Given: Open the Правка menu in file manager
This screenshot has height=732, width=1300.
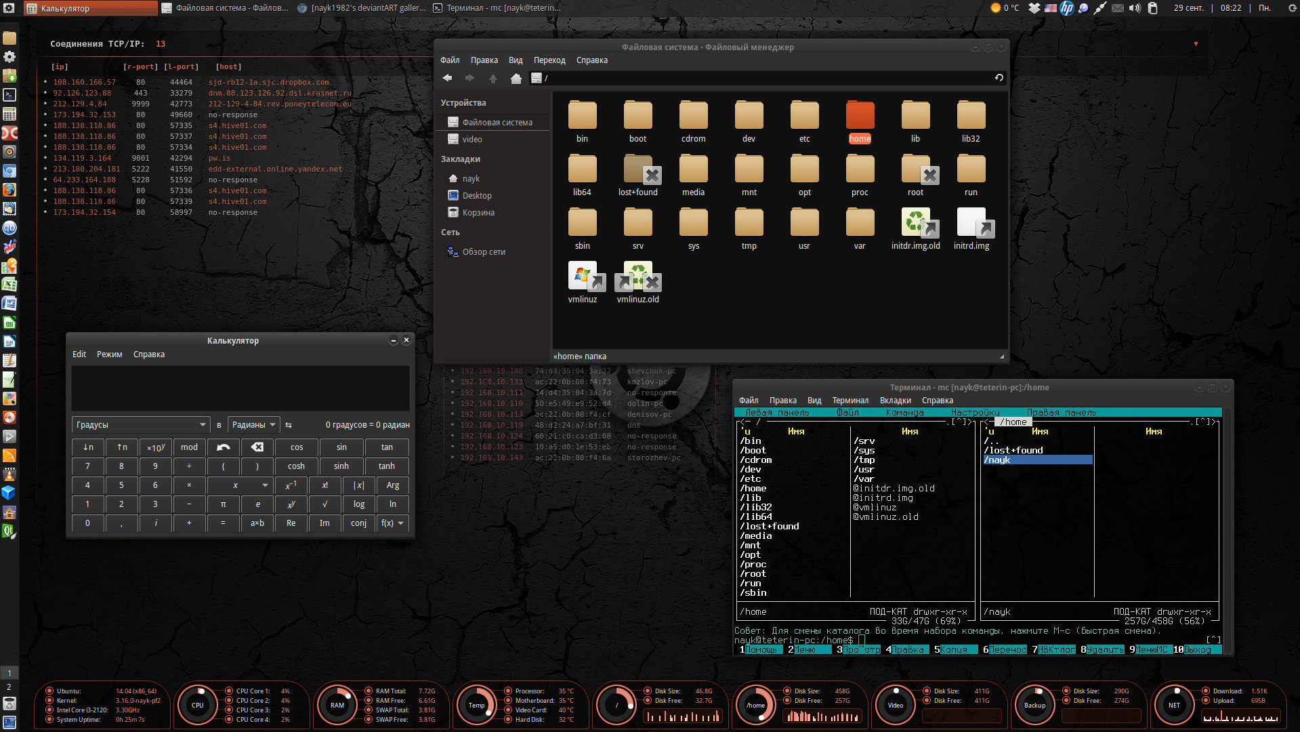Looking at the screenshot, I should point(484,60).
